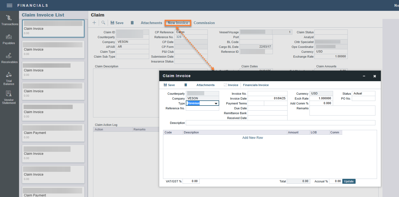Viewport: 399px width, 197px height.
Task: Go to the Receivables section
Action: click(9, 58)
